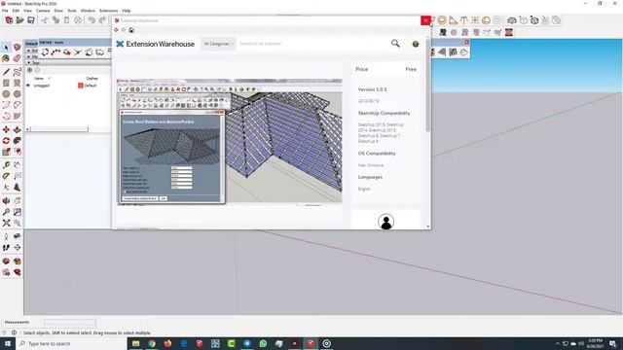
Task: Choose the Walk footprints tool
Action: 6,248
